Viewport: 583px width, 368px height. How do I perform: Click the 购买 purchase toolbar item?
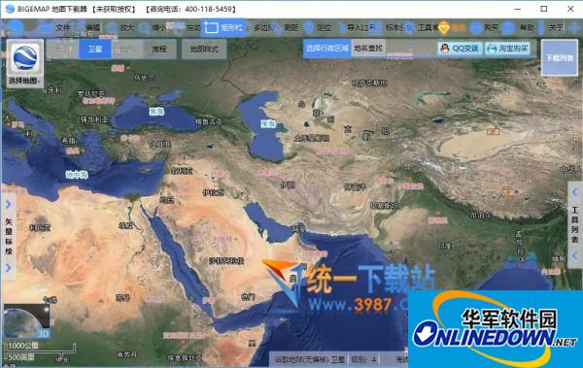(x=485, y=27)
